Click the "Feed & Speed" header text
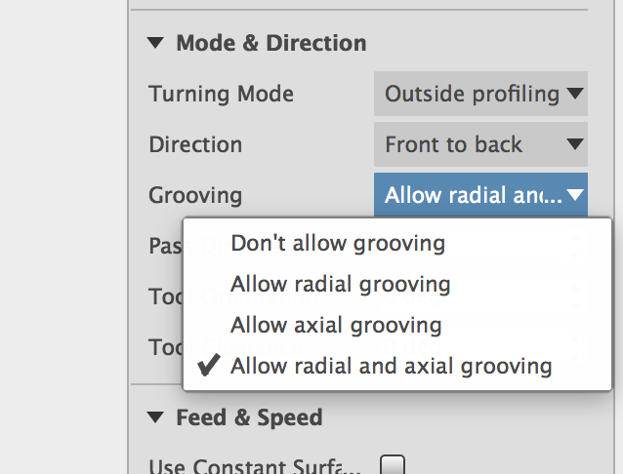 click(x=249, y=417)
